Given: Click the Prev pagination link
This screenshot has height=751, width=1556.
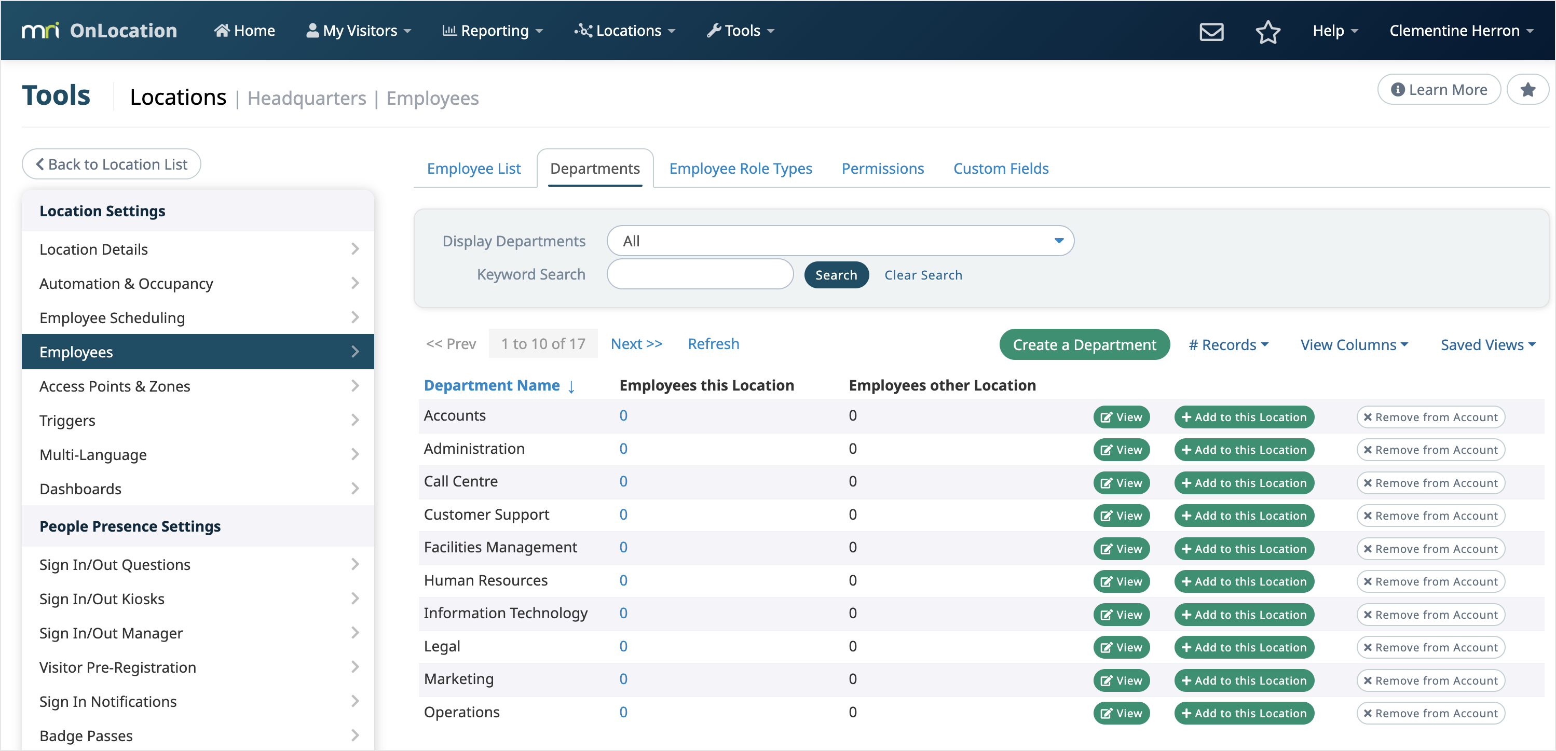Looking at the screenshot, I should coord(451,344).
